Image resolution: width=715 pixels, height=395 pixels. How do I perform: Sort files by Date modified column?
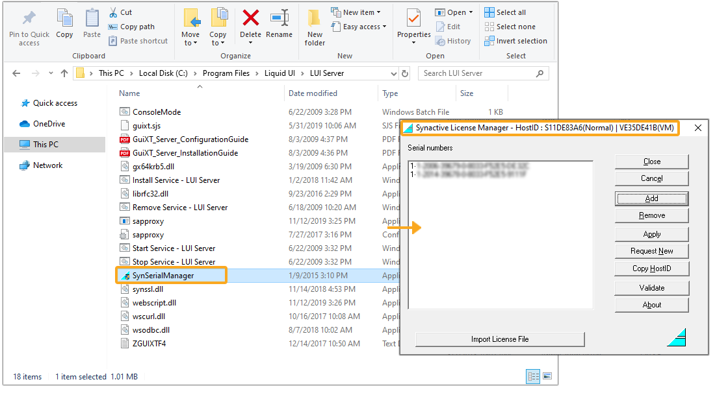(x=313, y=93)
